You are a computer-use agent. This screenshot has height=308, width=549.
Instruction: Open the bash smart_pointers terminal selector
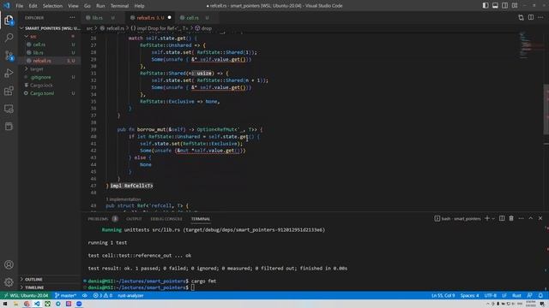point(457,219)
